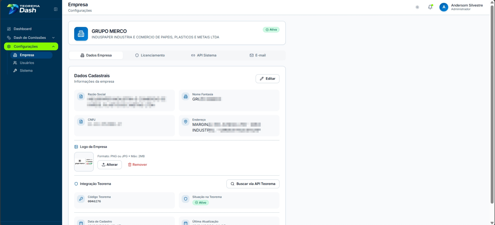This screenshot has width=495, height=225.
Task: Click the Ativa status badge
Action: pyautogui.click(x=271, y=30)
